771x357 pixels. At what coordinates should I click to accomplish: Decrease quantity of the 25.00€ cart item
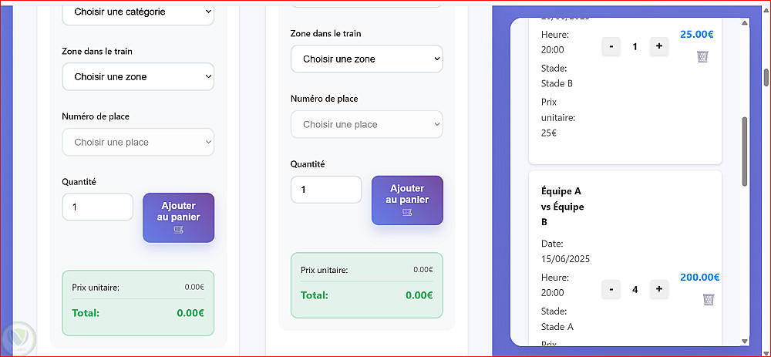click(611, 46)
